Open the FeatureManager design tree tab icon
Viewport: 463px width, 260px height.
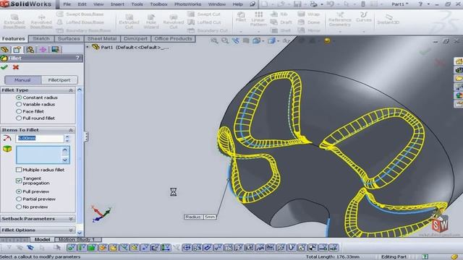[5, 50]
